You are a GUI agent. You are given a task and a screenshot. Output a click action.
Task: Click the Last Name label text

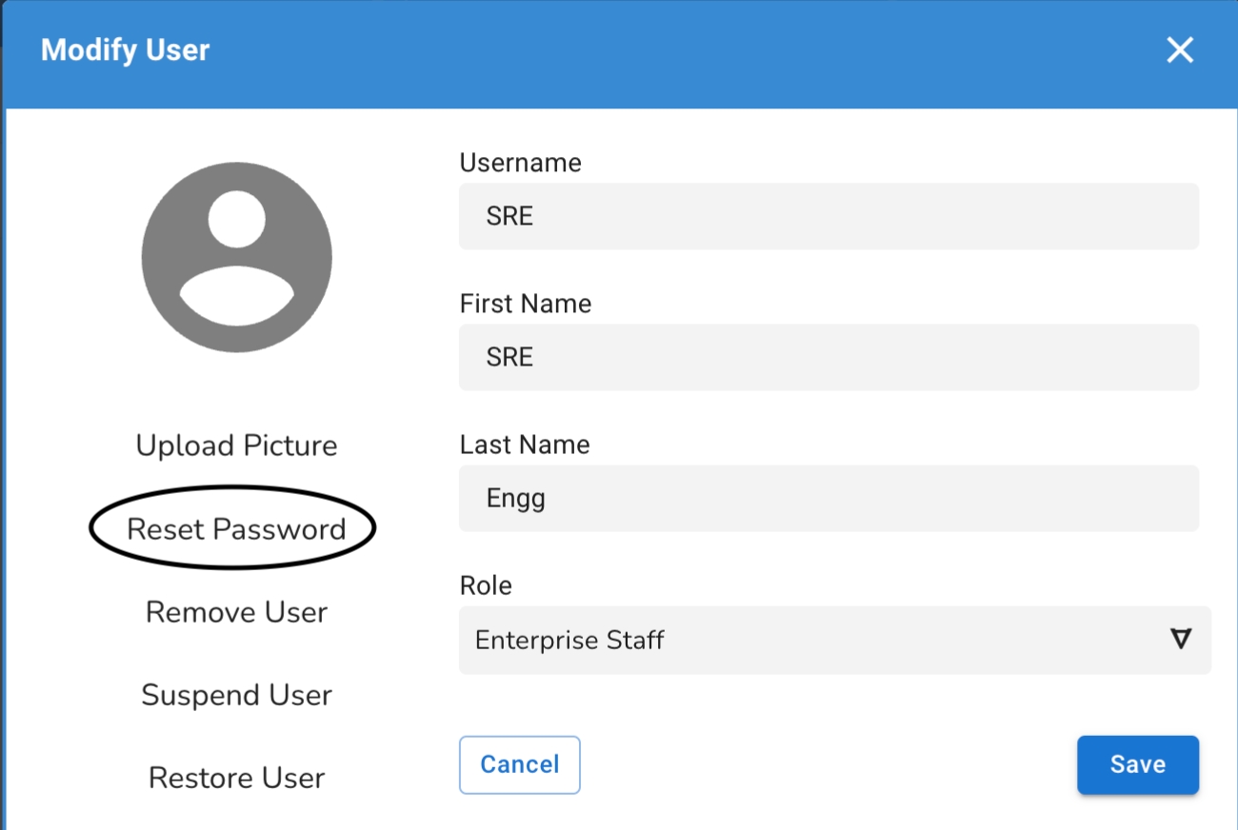click(524, 445)
